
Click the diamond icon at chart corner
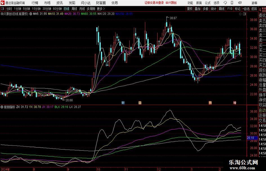pyautogui.click(x=240, y=14)
